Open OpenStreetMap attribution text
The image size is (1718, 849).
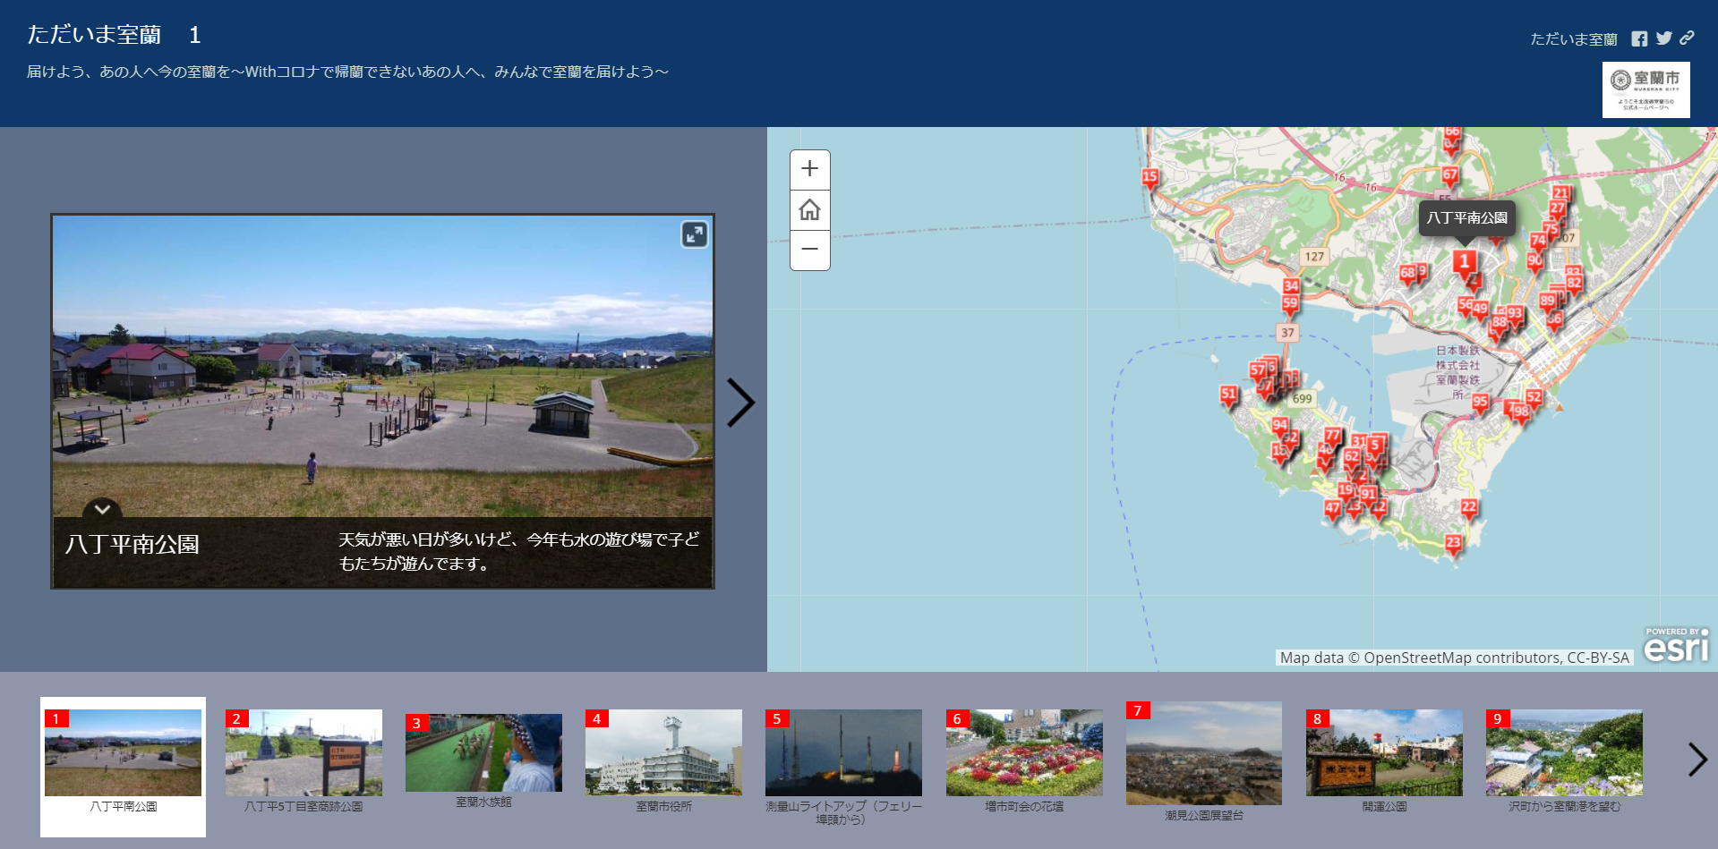pyautogui.click(x=1454, y=658)
